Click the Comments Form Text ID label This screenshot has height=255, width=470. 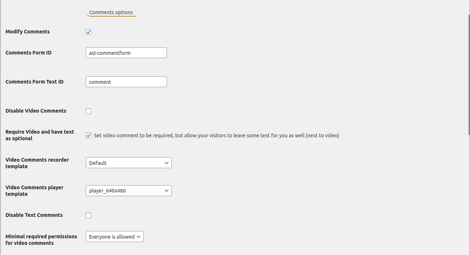(35, 82)
